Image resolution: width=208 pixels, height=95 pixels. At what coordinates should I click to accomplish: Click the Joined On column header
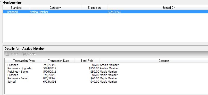coord(169,8)
